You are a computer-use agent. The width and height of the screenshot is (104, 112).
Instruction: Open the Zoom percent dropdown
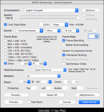[x=29, y=82]
